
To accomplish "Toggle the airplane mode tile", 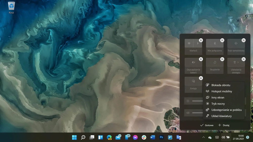I will pos(236,43).
